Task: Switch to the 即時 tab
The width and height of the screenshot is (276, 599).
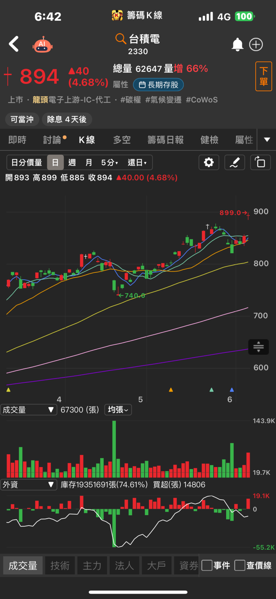Action: pyautogui.click(x=17, y=140)
